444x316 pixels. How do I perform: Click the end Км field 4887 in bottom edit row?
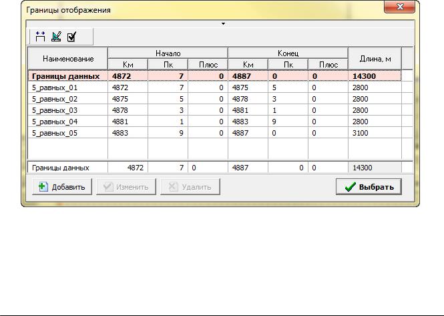point(248,168)
